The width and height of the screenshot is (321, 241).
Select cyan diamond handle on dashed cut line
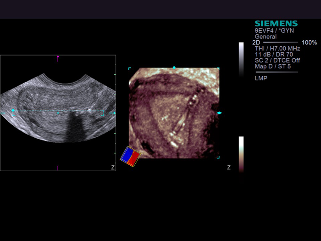point(13,111)
